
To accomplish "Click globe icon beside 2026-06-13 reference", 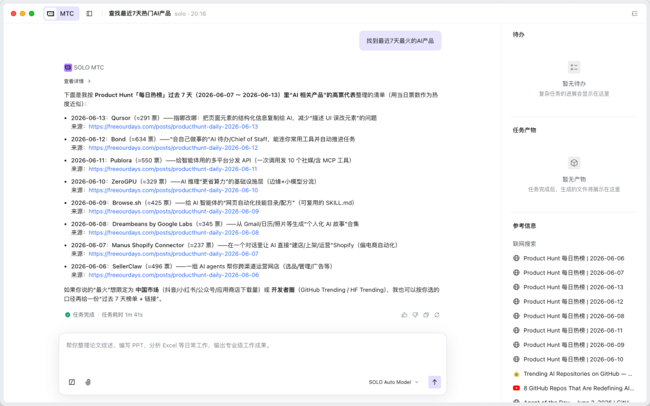I will 516,287.
